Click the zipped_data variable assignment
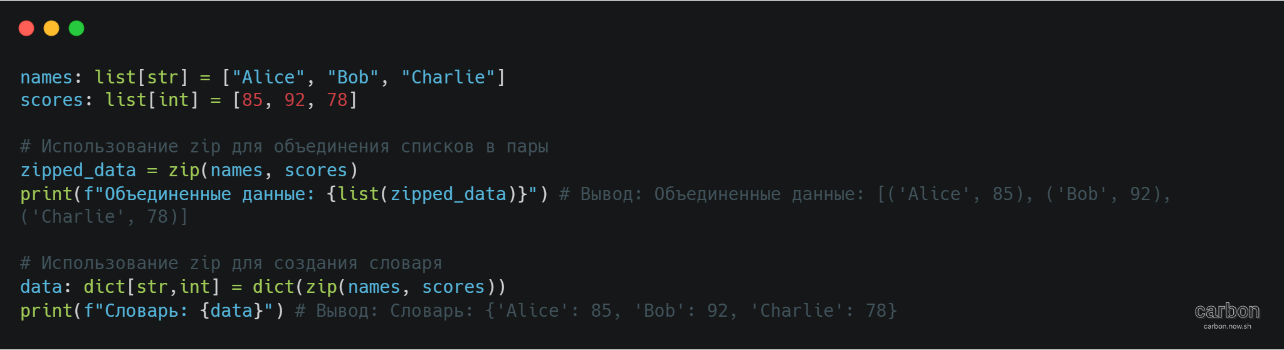1284x350 pixels. 78,170
